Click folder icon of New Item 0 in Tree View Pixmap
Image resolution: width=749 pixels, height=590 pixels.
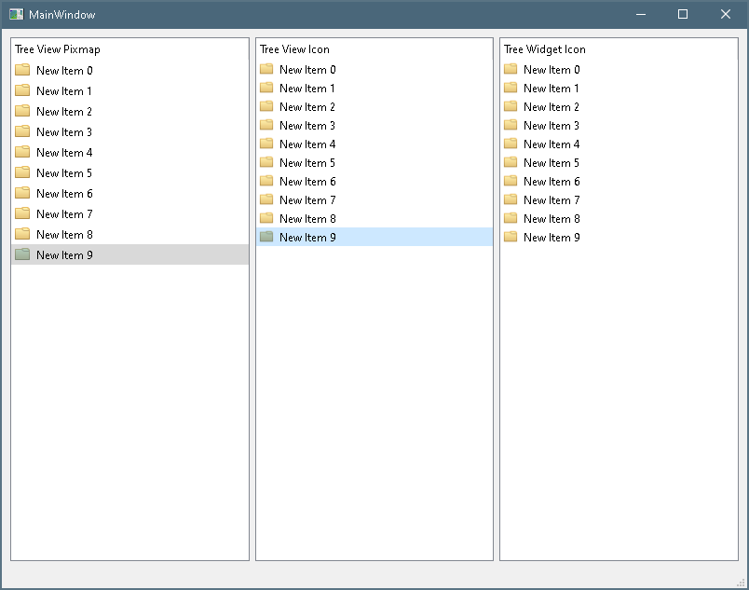pyautogui.click(x=22, y=70)
